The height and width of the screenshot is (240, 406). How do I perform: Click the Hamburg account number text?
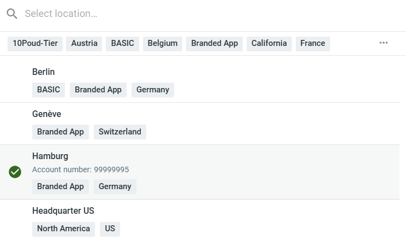(x=81, y=169)
